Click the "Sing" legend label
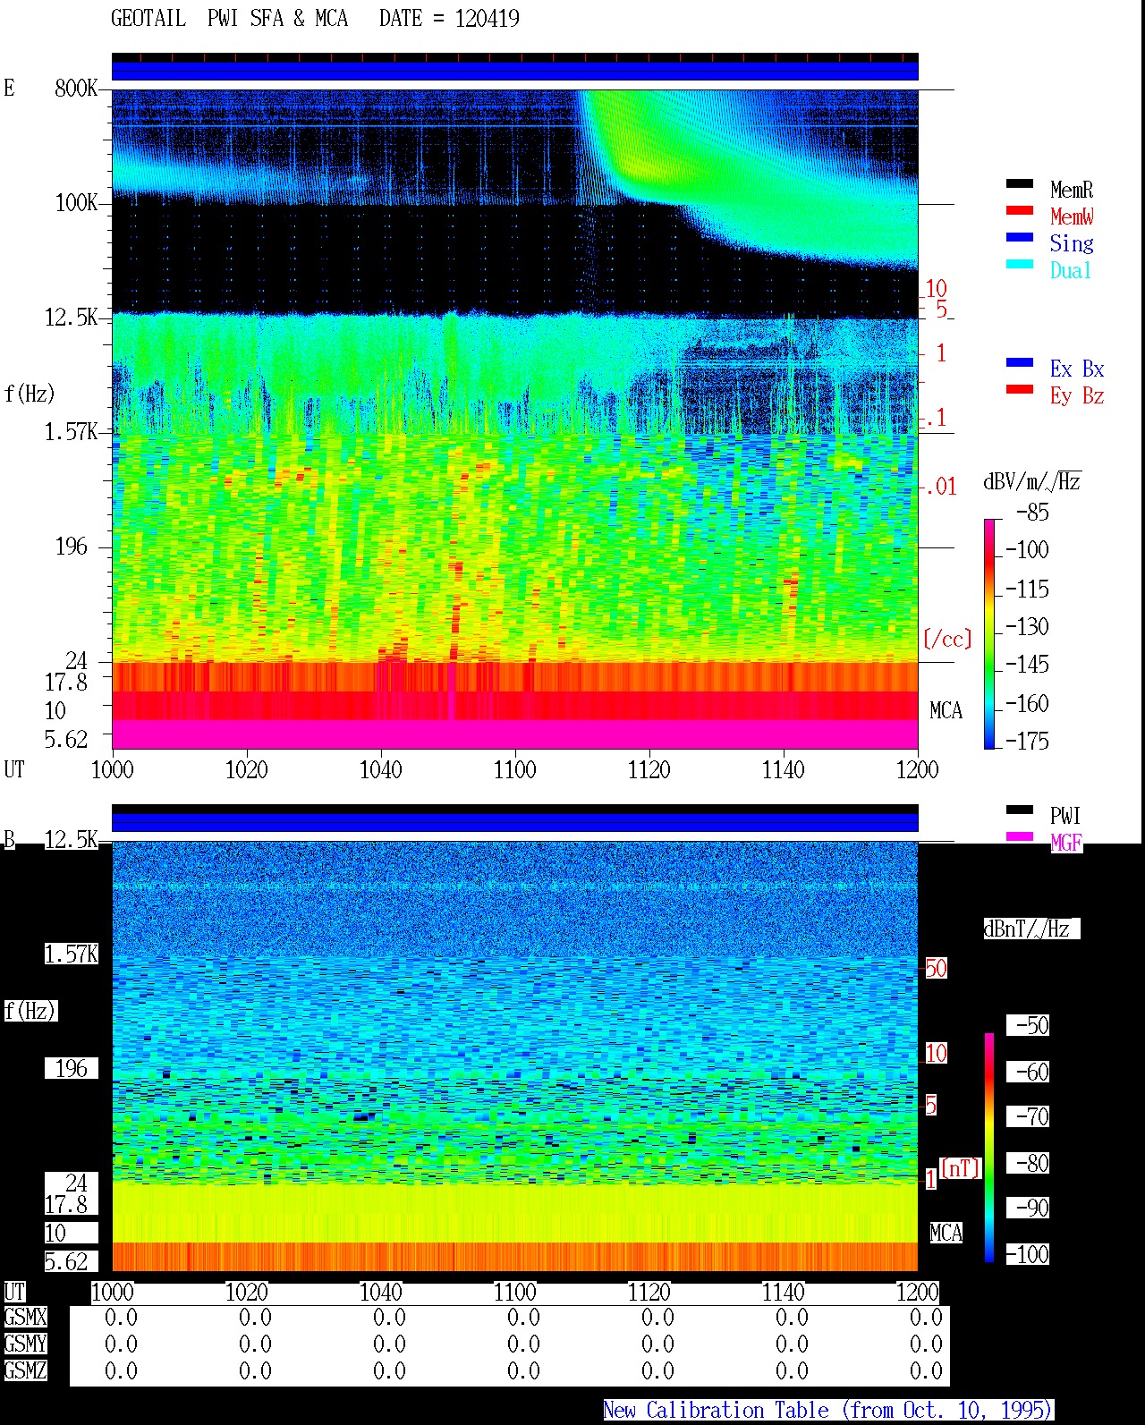 1072,243
